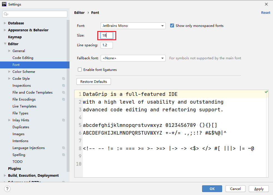Expand Appearance & Behavior section

pyautogui.click(x=5, y=30)
